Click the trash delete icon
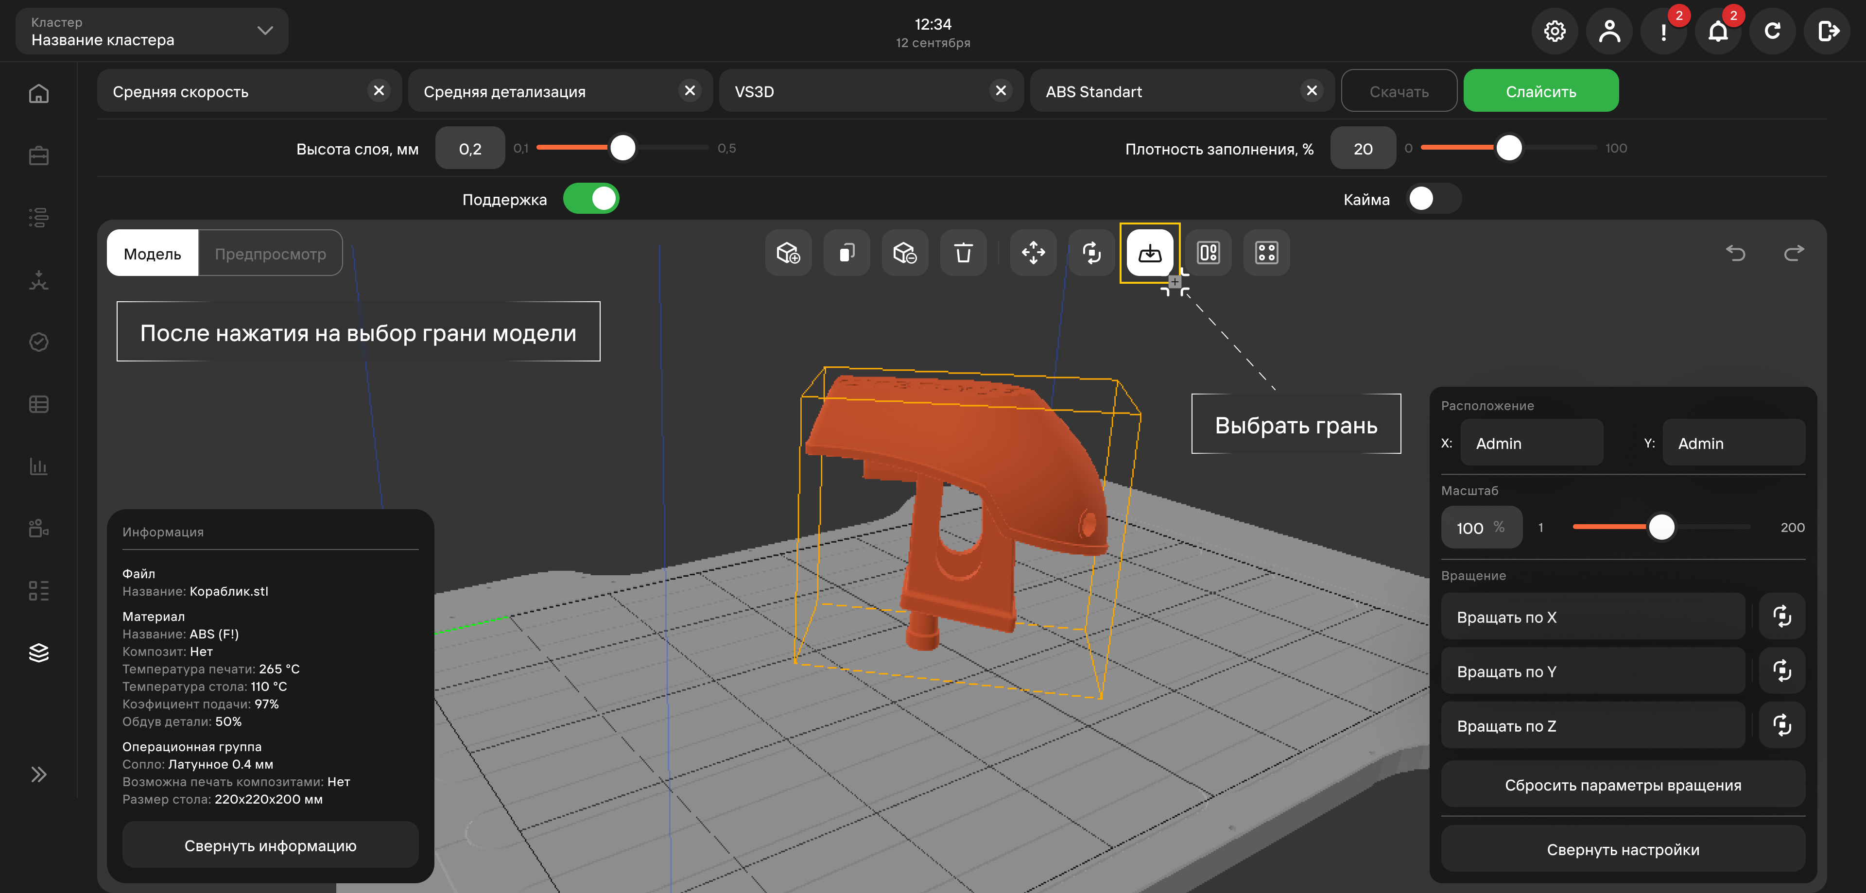Screen dimensions: 1866x893 963,253
